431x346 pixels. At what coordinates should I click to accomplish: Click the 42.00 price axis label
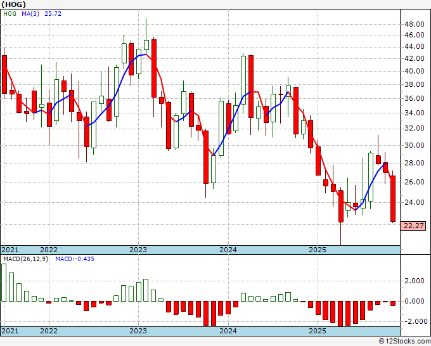pyautogui.click(x=415, y=58)
